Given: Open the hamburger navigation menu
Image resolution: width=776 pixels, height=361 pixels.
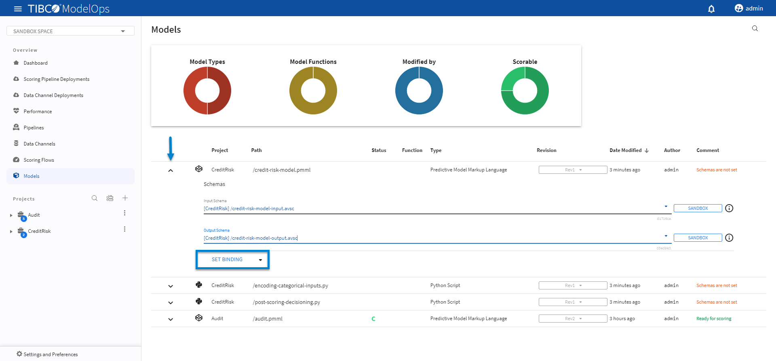Looking at the screenshot, I should [18, 8].
